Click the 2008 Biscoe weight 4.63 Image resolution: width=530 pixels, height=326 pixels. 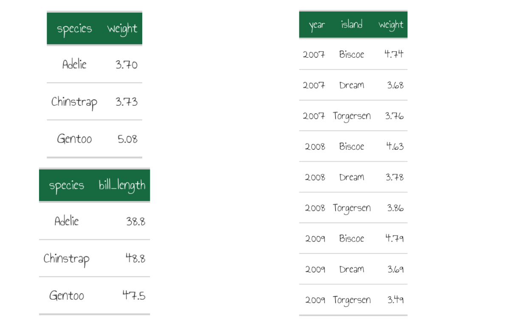pos(395,146)
